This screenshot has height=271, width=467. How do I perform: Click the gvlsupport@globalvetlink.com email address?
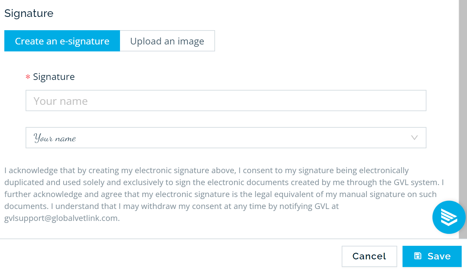pos(61,218)
